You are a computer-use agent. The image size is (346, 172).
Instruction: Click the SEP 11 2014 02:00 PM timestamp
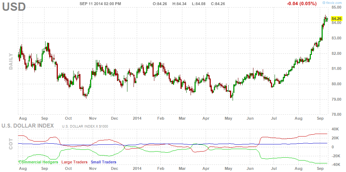pos(100,4)
